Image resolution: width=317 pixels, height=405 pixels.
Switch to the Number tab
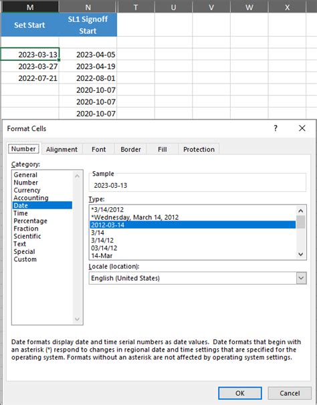point(23,149)
